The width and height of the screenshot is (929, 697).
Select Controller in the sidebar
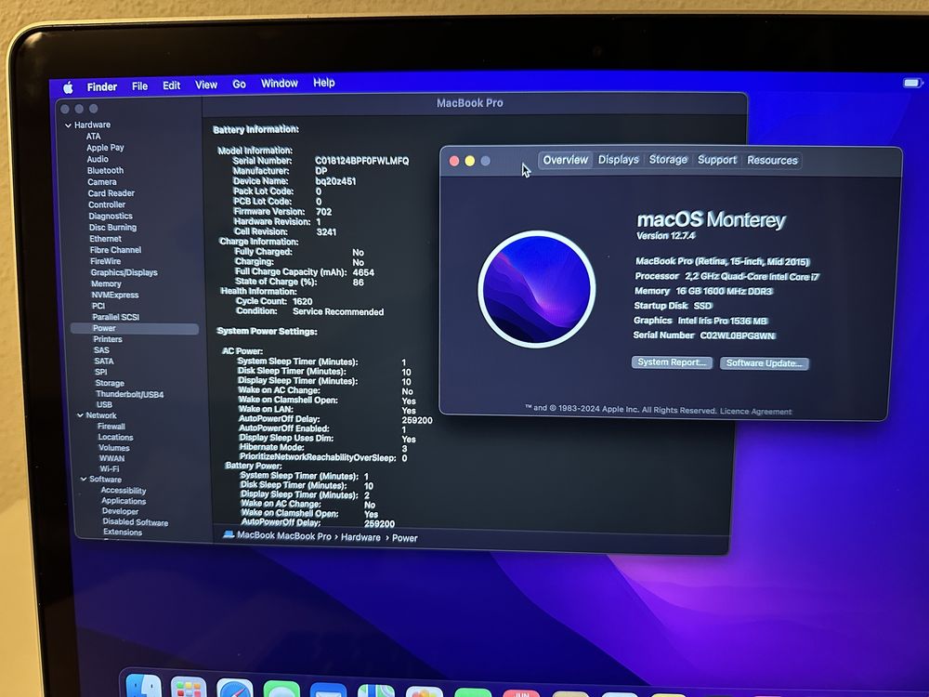107,204
